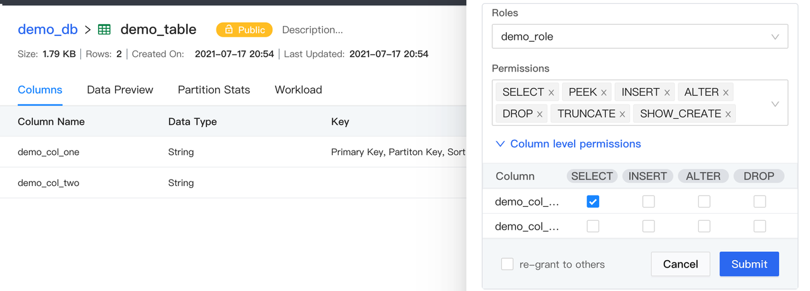This screenshot has width=810, height=291.
Task: Remove the SELECT permission tag
Action: (x=551, y=92)
